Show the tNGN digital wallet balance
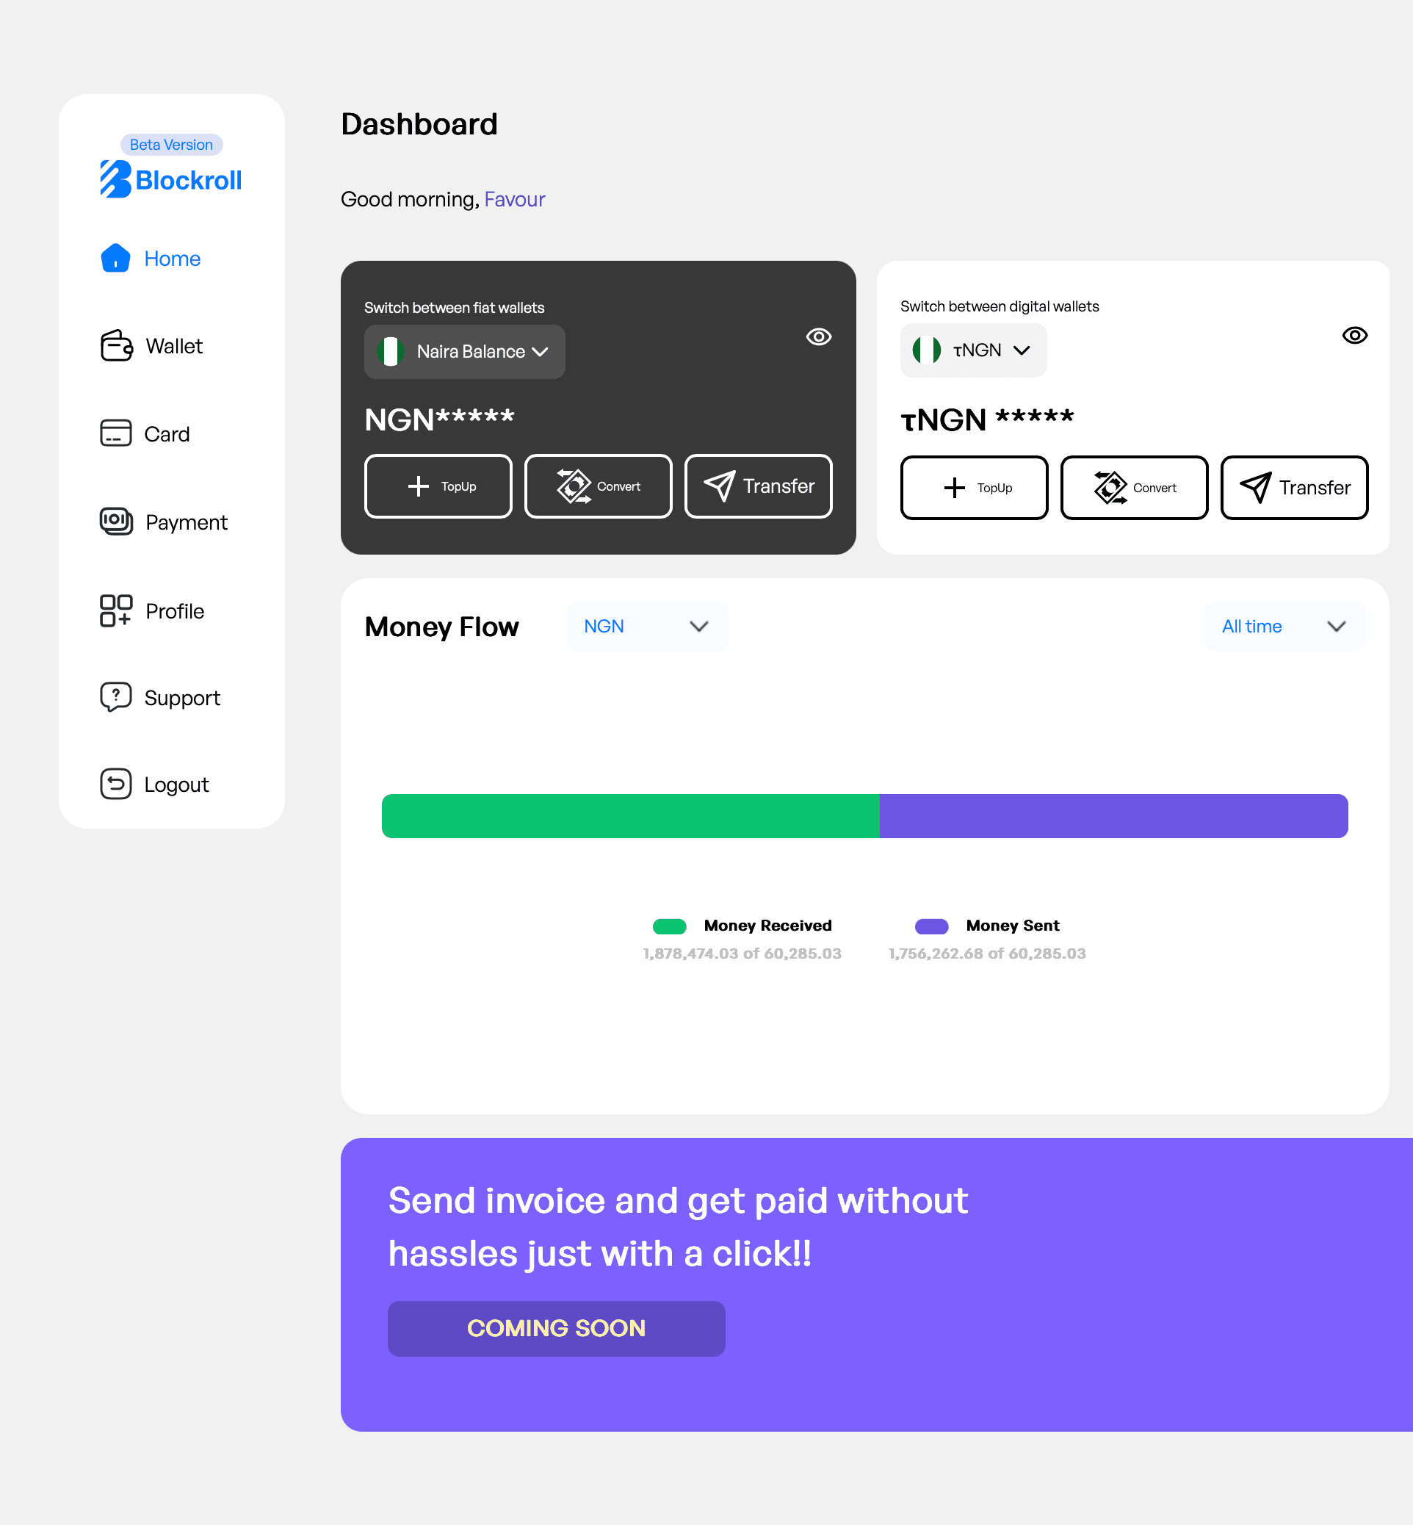Image resolution: width=1413 pixels, height=1525 pixels. click(1355, 335)
